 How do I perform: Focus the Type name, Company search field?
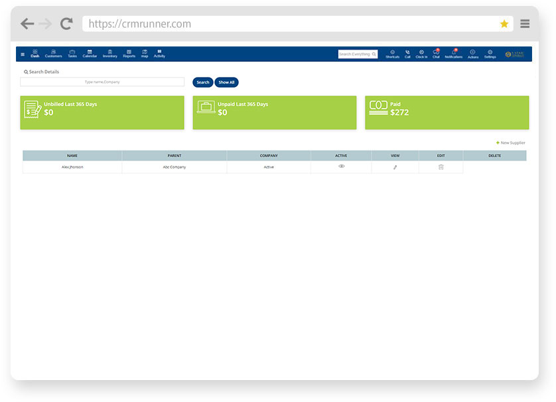point(102,82)
